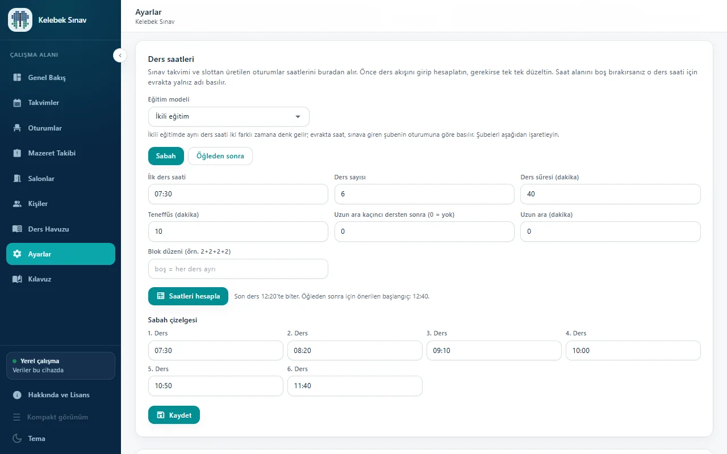
Task: Toggle Tema dark mode
Action: 61,439
